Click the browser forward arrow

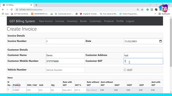tap(7, 10)
